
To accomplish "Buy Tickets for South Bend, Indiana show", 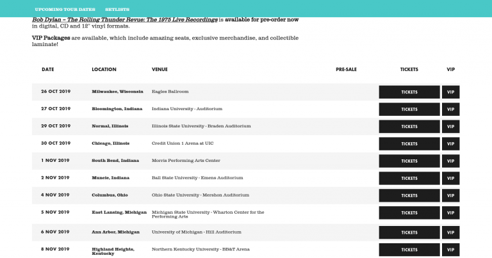I will point(409,161).
